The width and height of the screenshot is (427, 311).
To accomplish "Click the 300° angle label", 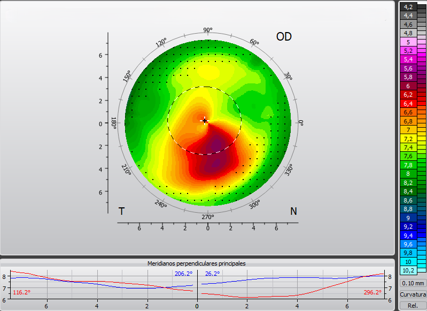I will coord(254,204).
